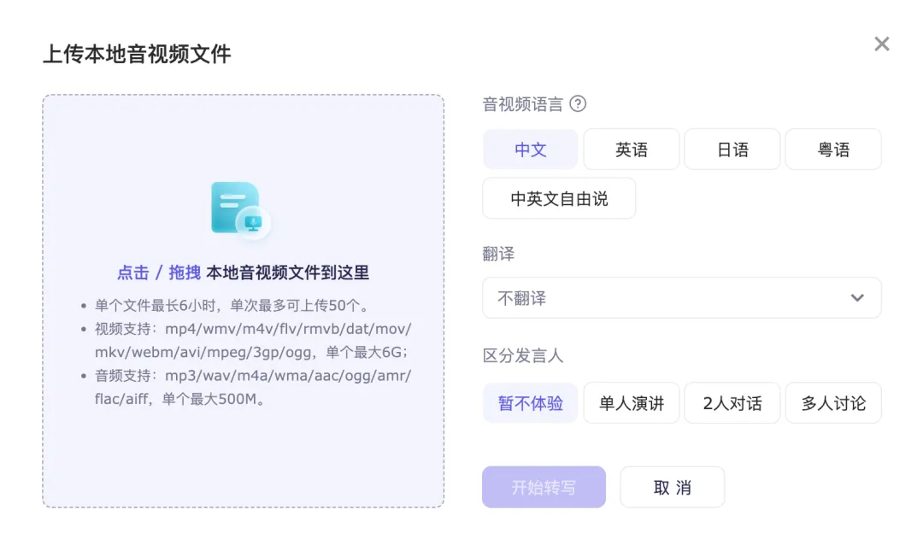Click the 翻译 section label

pyautogui.click(x=498, y=254)
